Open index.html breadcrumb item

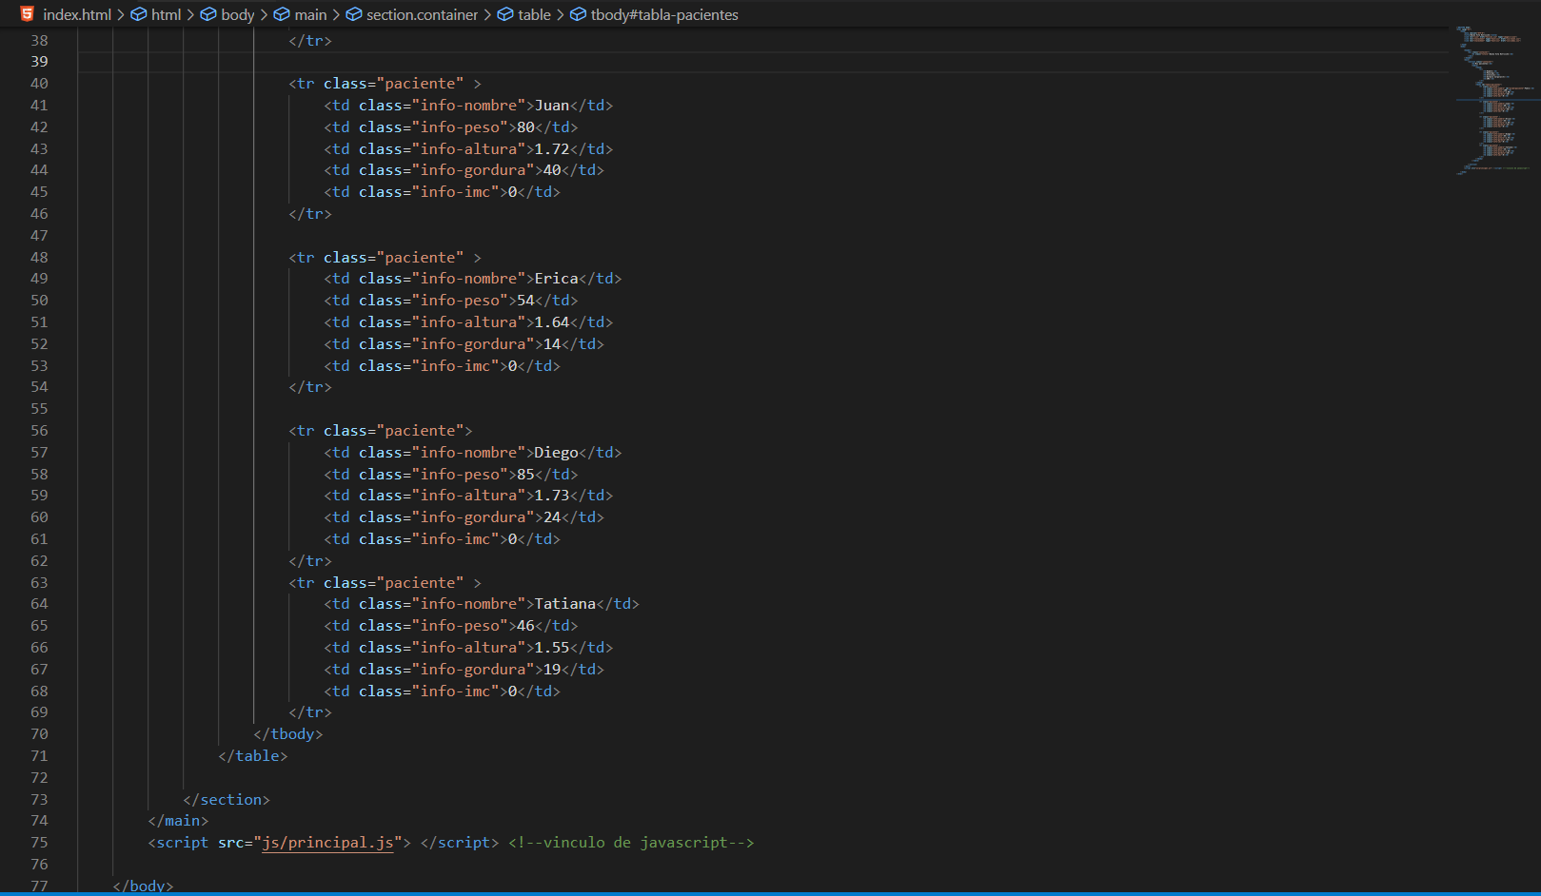click(77, 15)
